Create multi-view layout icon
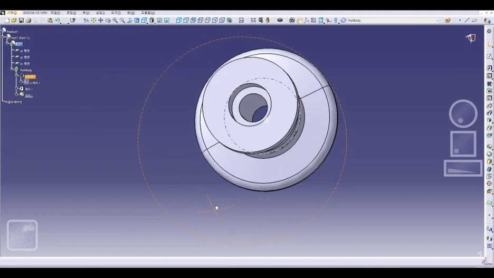This screenshot has width=494, height=278. 137,21
